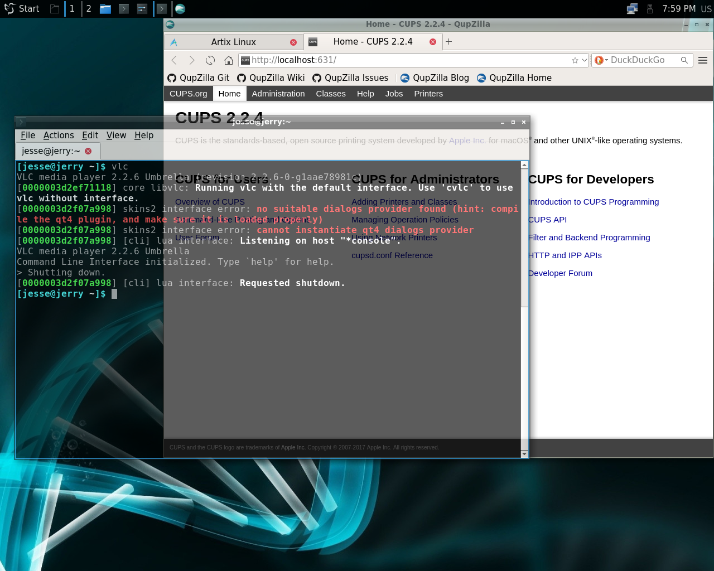This screenshot has height=571, width=714.
Task: Reload the CUPS page in QupZilla
Action: [x=210, y=60]
